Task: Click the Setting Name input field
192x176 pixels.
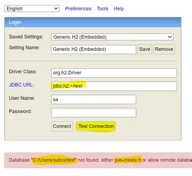Action: 94,49
